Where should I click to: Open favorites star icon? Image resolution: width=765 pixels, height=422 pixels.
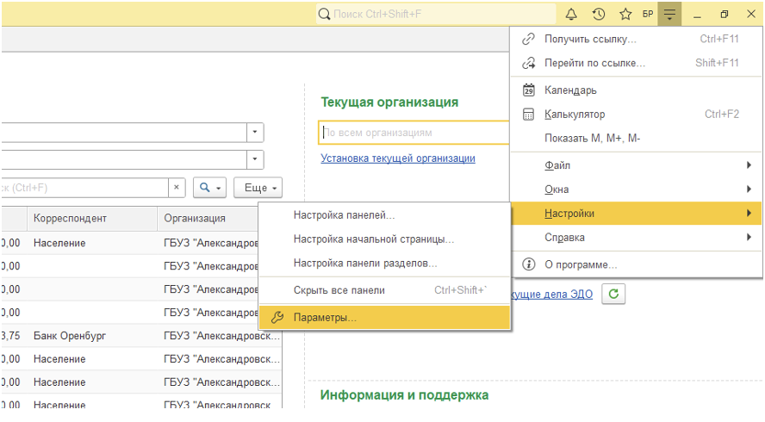pyautogui.click(x=625, y=14)
